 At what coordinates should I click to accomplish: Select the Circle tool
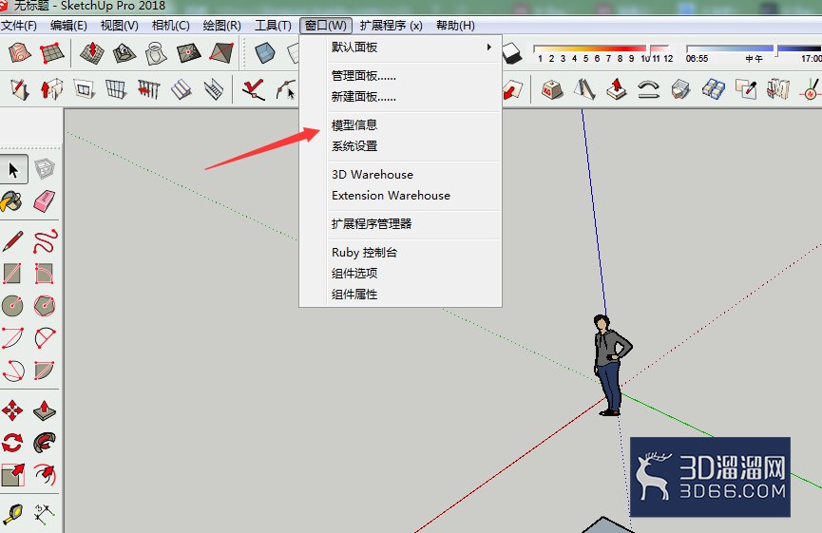pyautogui.click(x=12, y=306)
